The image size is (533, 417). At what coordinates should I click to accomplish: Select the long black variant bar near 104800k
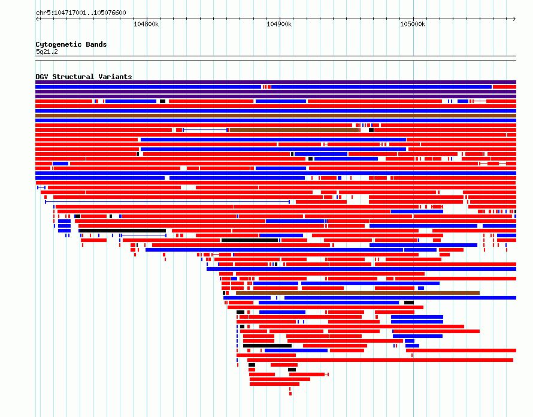[123, 231]
